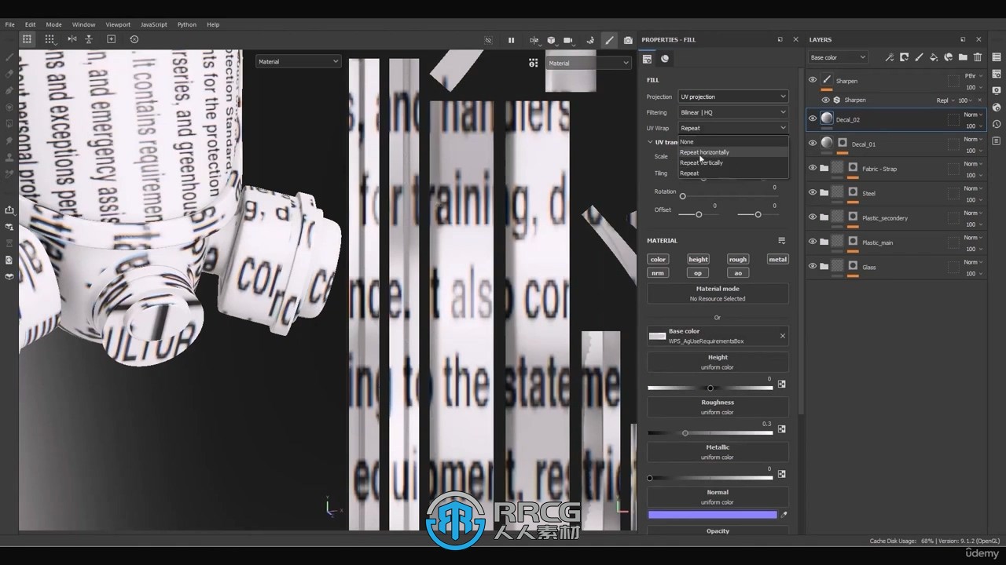The image size is (1006, 565).
Task: Add smart material via sphere icon
Action: (949, 57)
